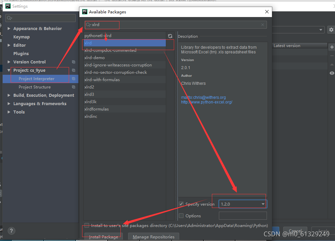
Task: Click the refresh packages list icon
Action: click(x=170, y=36)
